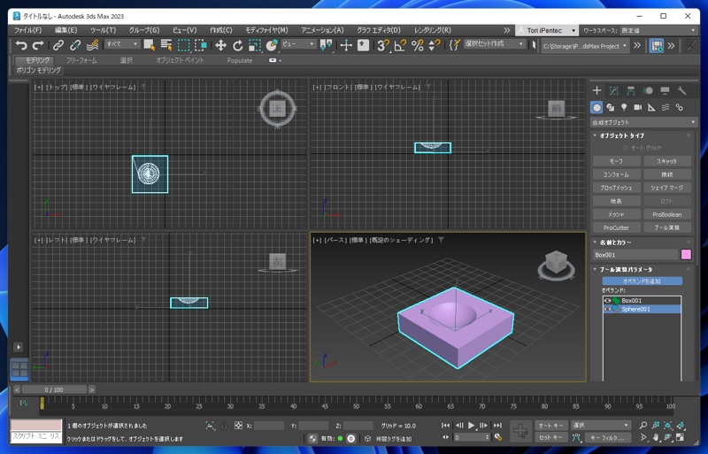Open the ビュー reference coordinate dropdown
This screenshot has width=708, height=454.
tap(298, 44)
